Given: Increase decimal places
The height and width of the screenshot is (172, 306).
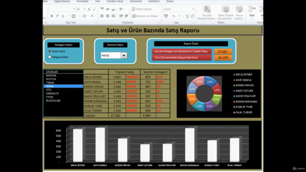Looking at the screenshot, I should pos(187,16).
